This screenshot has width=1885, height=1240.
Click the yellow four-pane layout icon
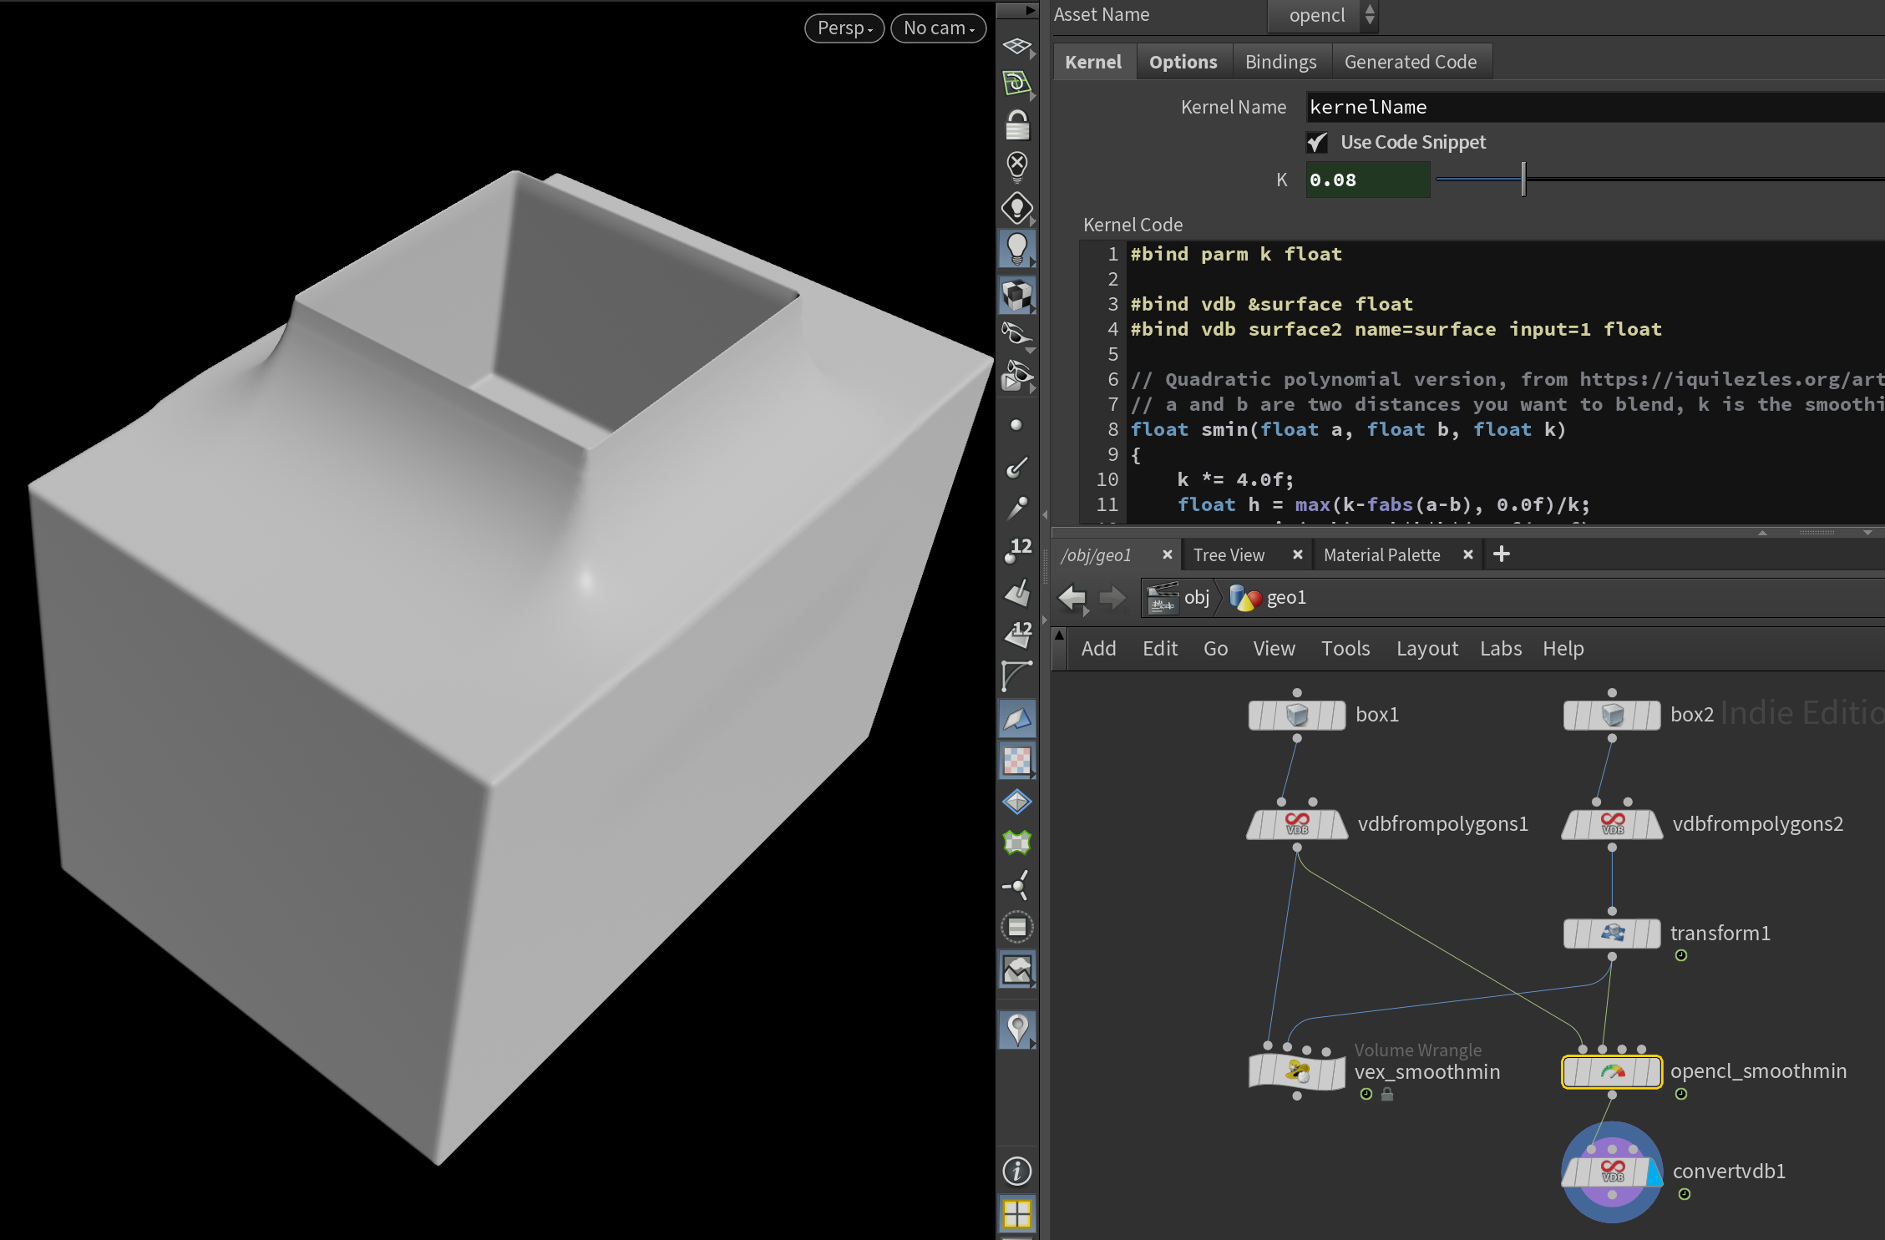[1017, 1214]
